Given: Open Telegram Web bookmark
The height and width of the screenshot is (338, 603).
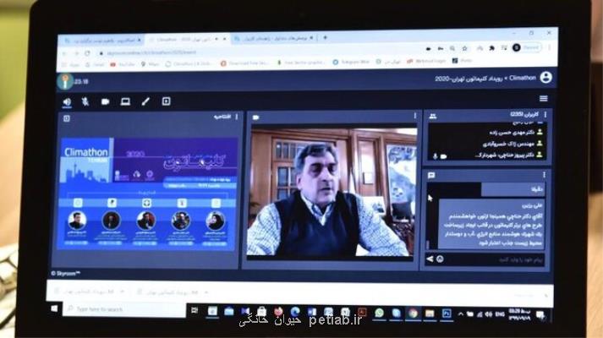Looking at the screenshot, I should pyautogui.click(x=352, y=62).
